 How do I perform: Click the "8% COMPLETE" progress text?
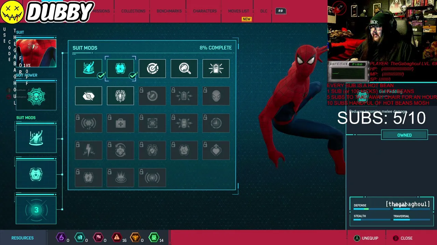pyautogui.click(x=215, y=48)
